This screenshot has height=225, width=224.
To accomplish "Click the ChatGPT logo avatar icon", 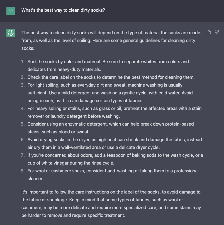I will (11, 33).
